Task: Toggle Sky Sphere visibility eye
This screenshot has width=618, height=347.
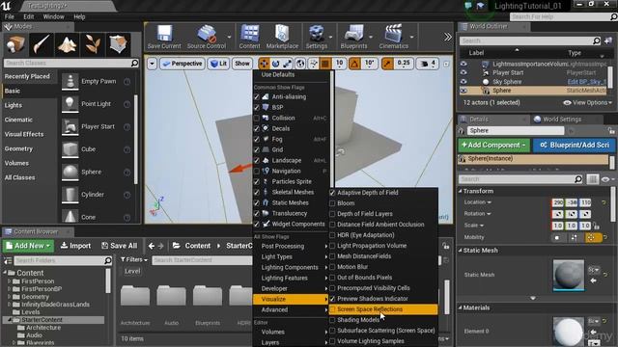Action: tap(463, 82)
